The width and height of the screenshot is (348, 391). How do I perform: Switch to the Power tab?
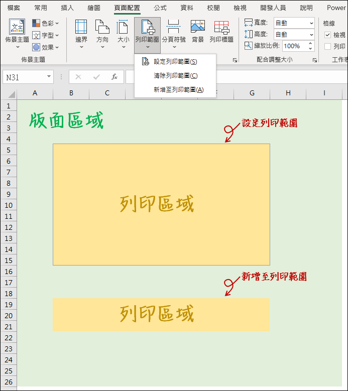pyautogui.click(x=336, y=8)
